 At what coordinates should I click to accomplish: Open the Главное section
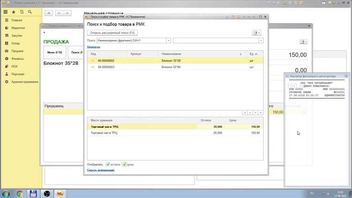click(17, 20)
